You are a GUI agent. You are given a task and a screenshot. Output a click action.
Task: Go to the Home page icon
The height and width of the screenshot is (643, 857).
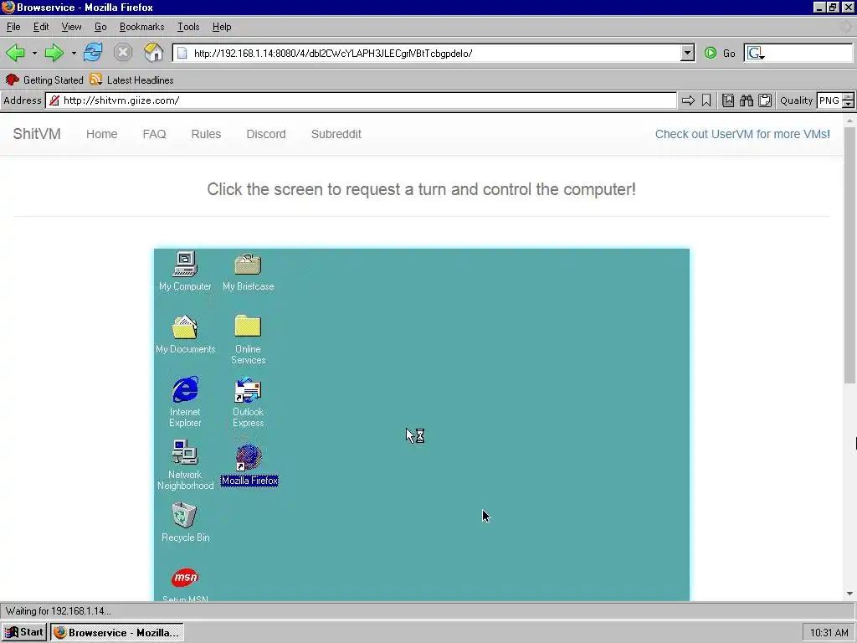point(154,53)
